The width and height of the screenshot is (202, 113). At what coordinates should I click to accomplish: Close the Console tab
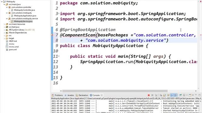[102, 95]
